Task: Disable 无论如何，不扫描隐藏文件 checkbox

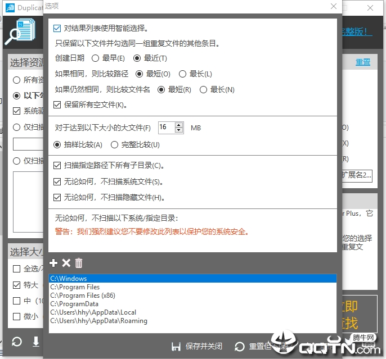Action: 57,197
